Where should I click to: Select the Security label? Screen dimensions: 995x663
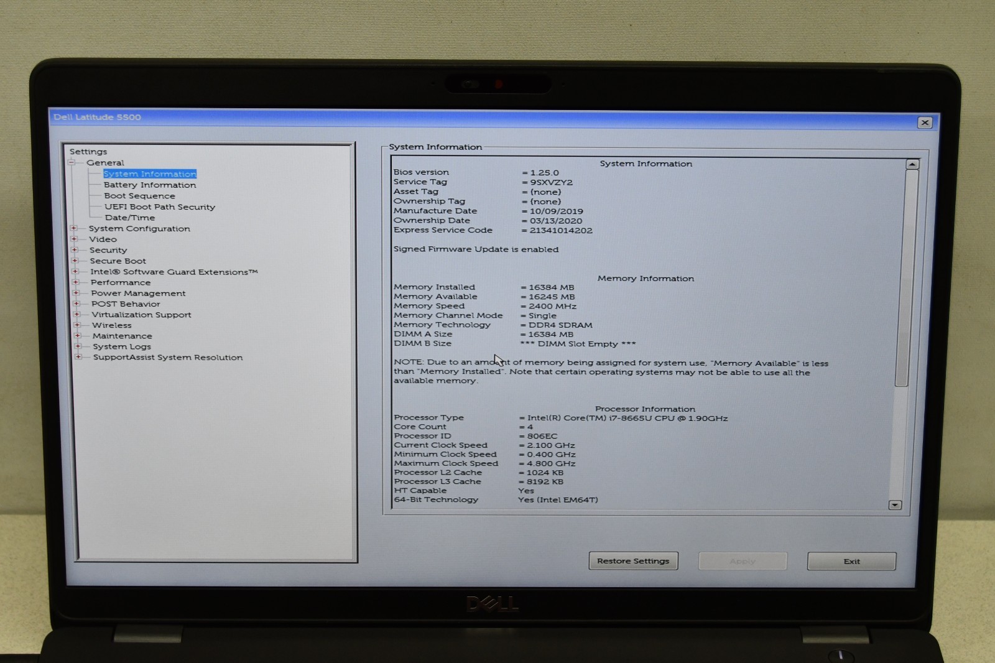108,250
